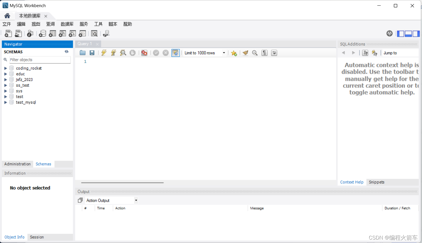The height and width of the screenshot is (243, 422).
Task: Expand the test schema node
Action: pyautogui.click(x=5, y=97)
